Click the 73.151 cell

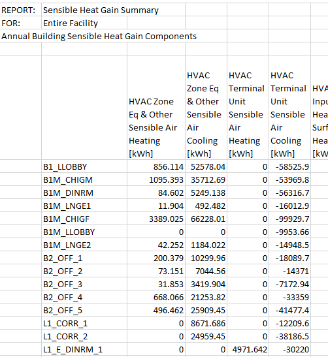pyautogui.click(x=156, y=271)
